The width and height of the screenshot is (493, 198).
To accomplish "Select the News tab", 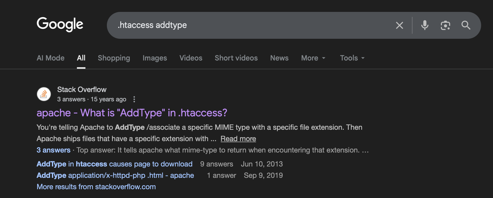I will point(279,58).
